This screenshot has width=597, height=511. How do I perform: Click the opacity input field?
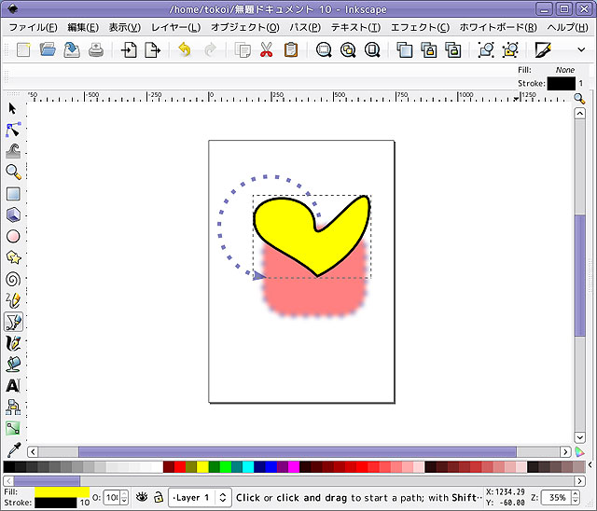coord(110,498)
